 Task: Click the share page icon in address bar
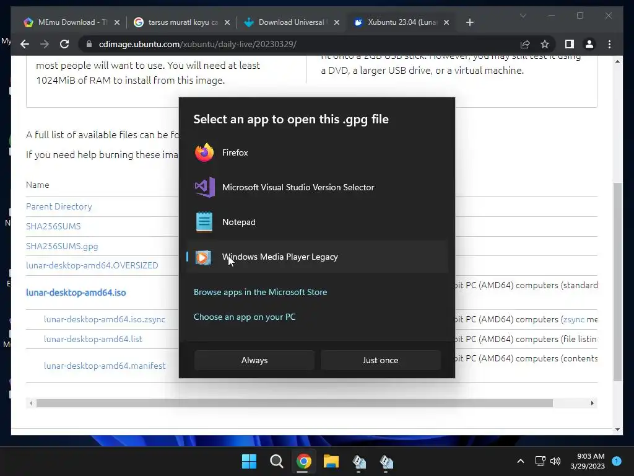point(525,44)
